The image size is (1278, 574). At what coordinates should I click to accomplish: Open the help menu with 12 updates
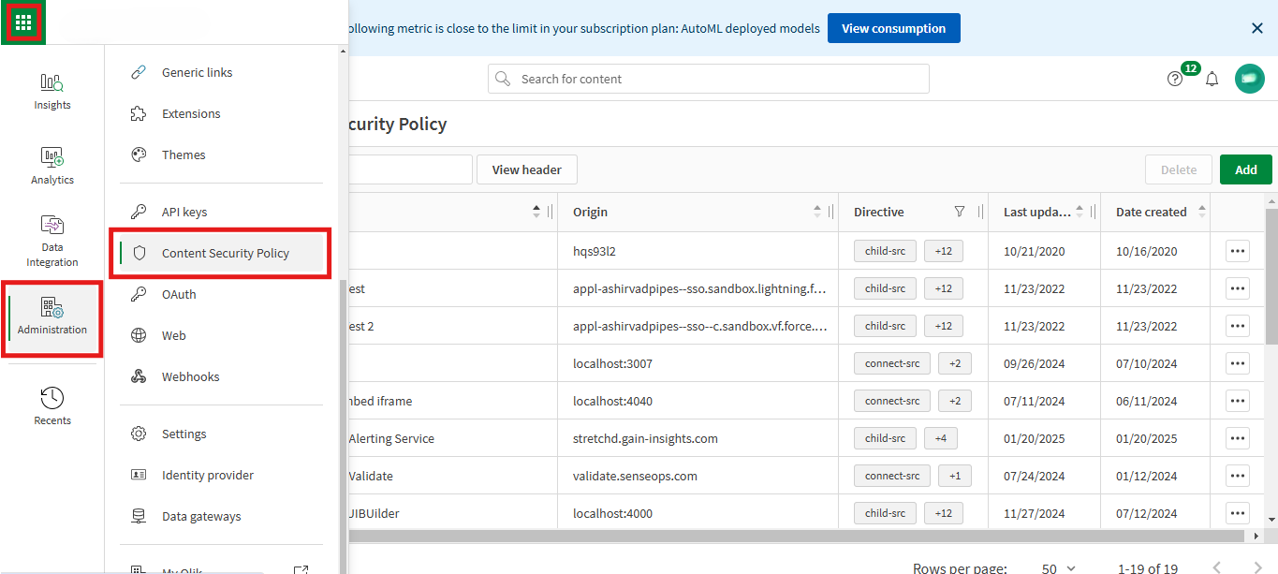pos(1175,79)
